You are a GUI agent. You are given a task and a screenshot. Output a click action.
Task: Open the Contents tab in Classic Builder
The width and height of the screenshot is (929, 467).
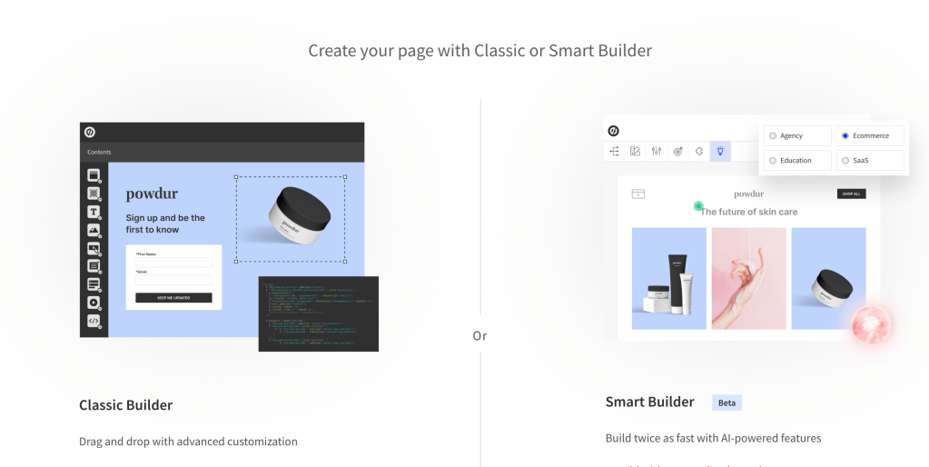[x=99, y=152]
